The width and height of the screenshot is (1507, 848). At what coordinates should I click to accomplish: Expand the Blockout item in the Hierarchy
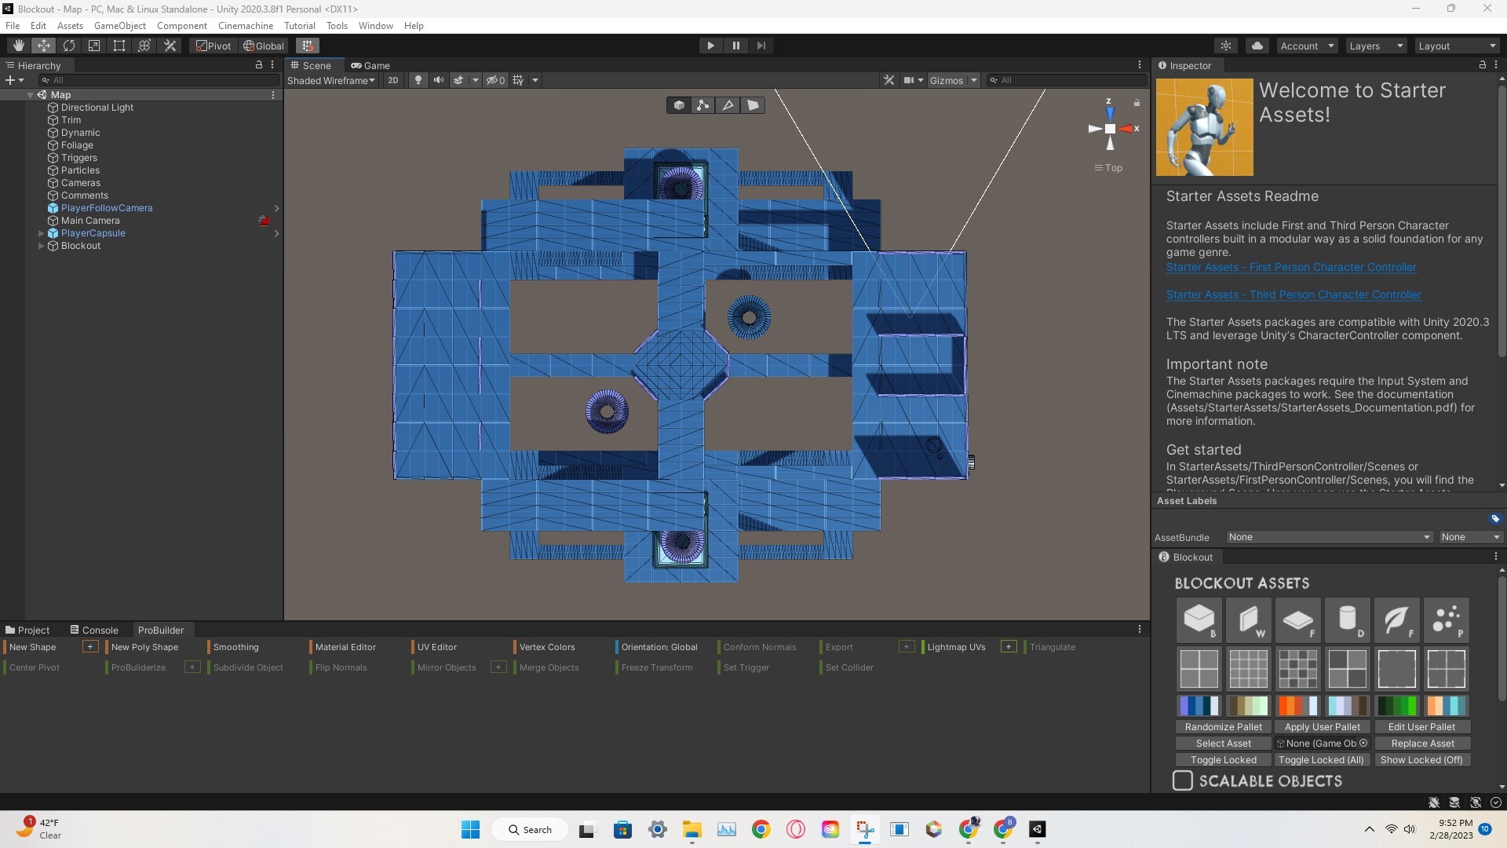(x=41, y=246)
